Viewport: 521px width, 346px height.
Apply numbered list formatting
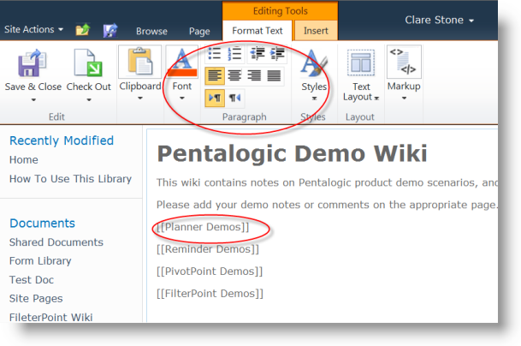click(x=234, y=54)
